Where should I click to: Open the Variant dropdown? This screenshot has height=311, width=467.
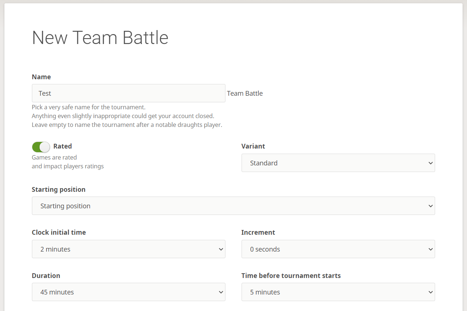click(x=338, y=163)
